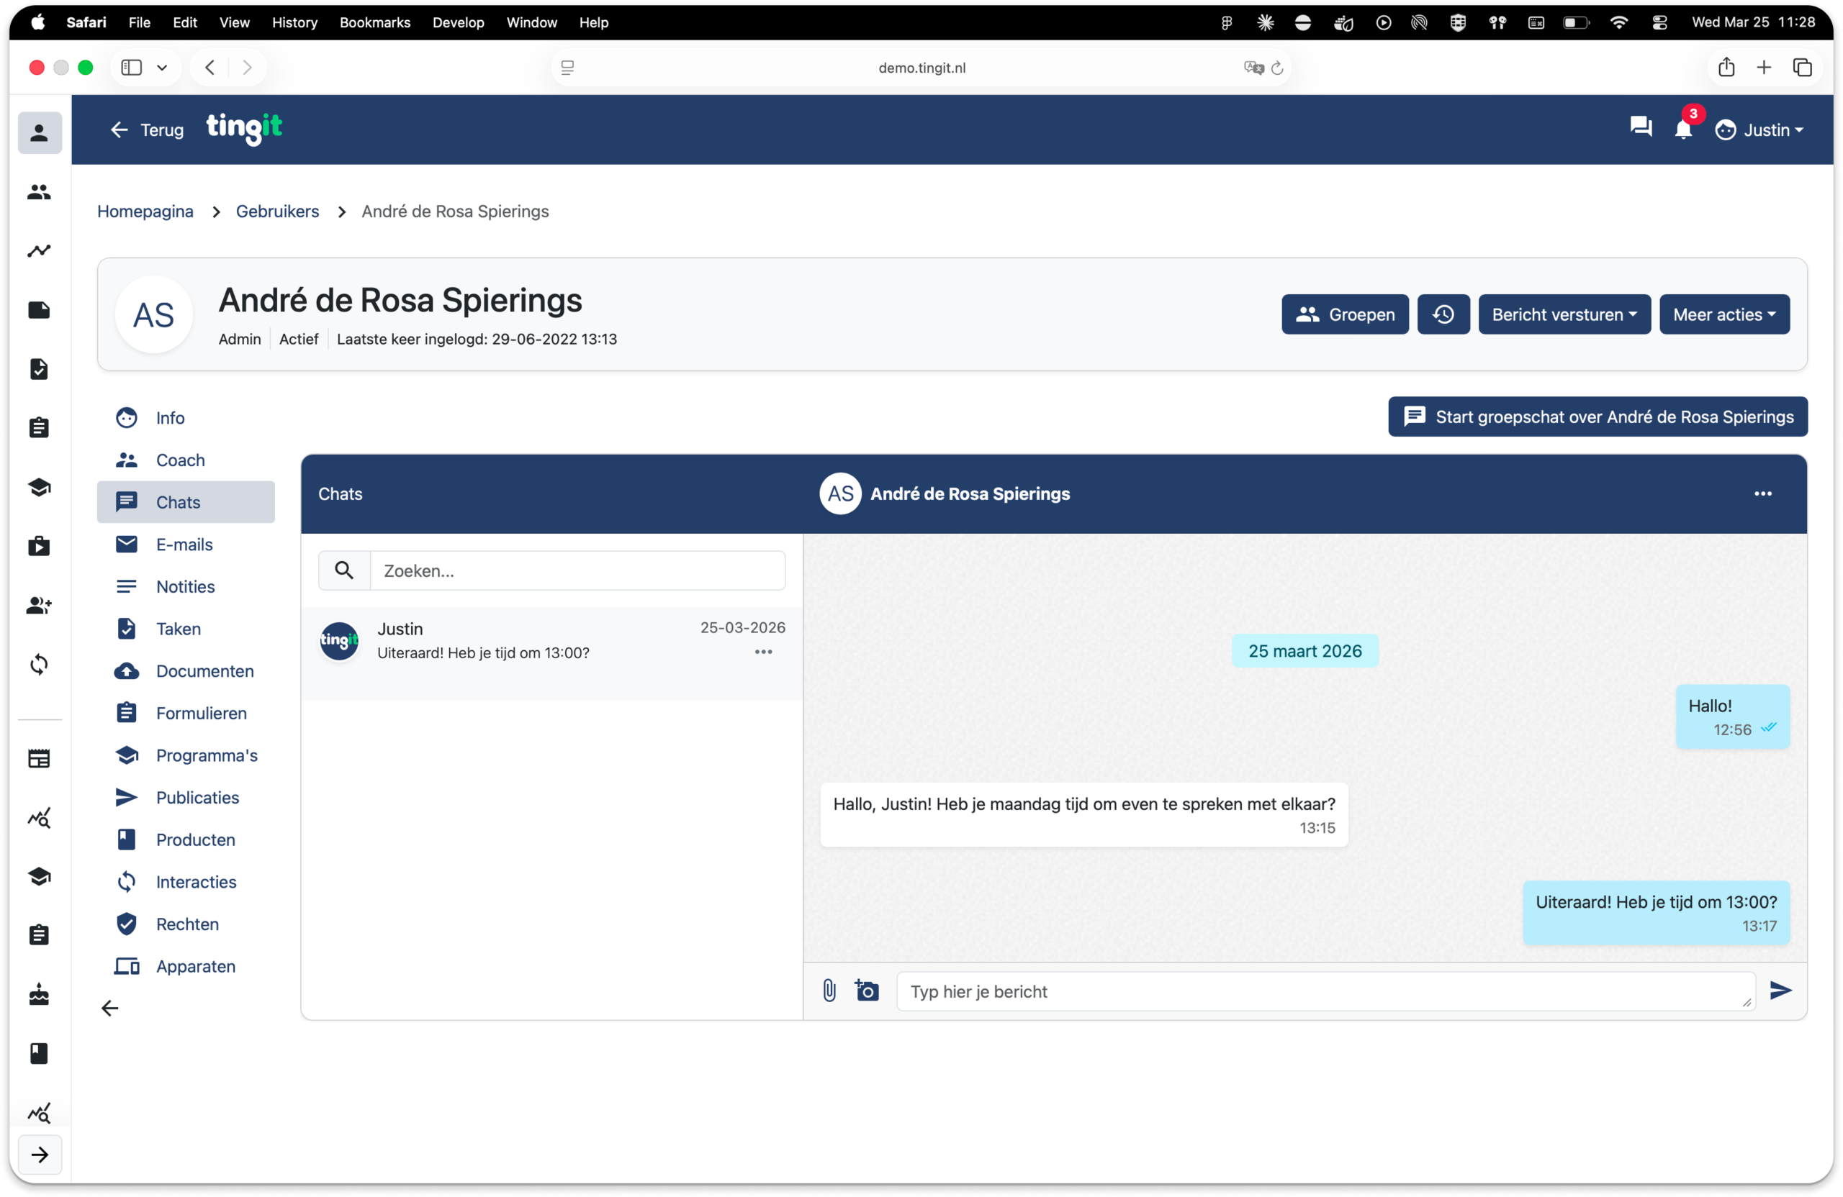Collapse the user menu with left arrow
This screenshot has height=1197, width=1843.
click(110, 1009)
